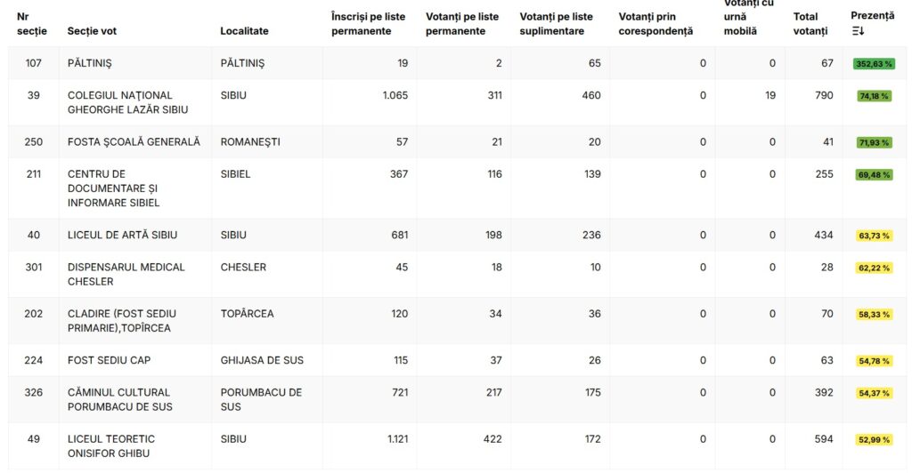Click the 74,18 % turnout badge
The width and height of the screenshot is (912, 473).
(x=874, y=96)
